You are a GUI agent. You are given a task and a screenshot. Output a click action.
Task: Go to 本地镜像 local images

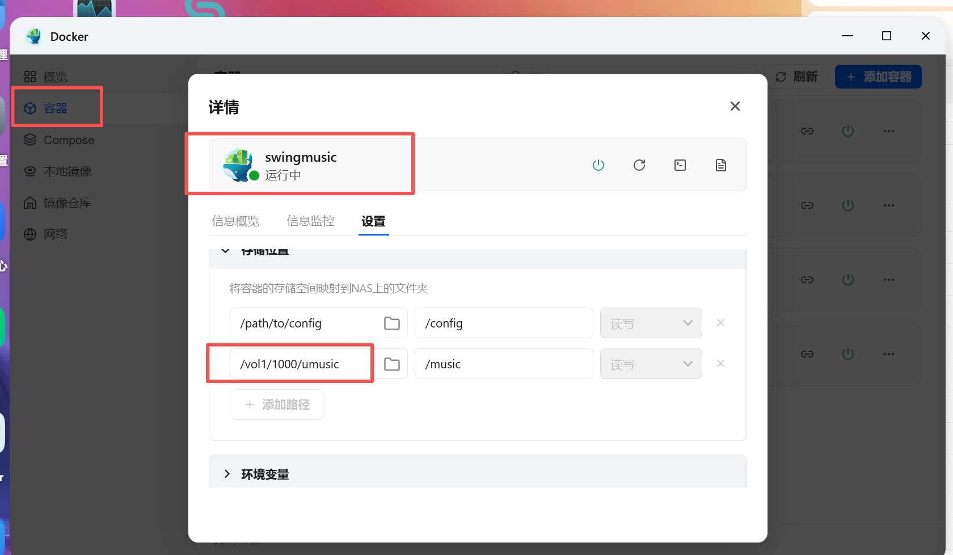tap(57, 171)
